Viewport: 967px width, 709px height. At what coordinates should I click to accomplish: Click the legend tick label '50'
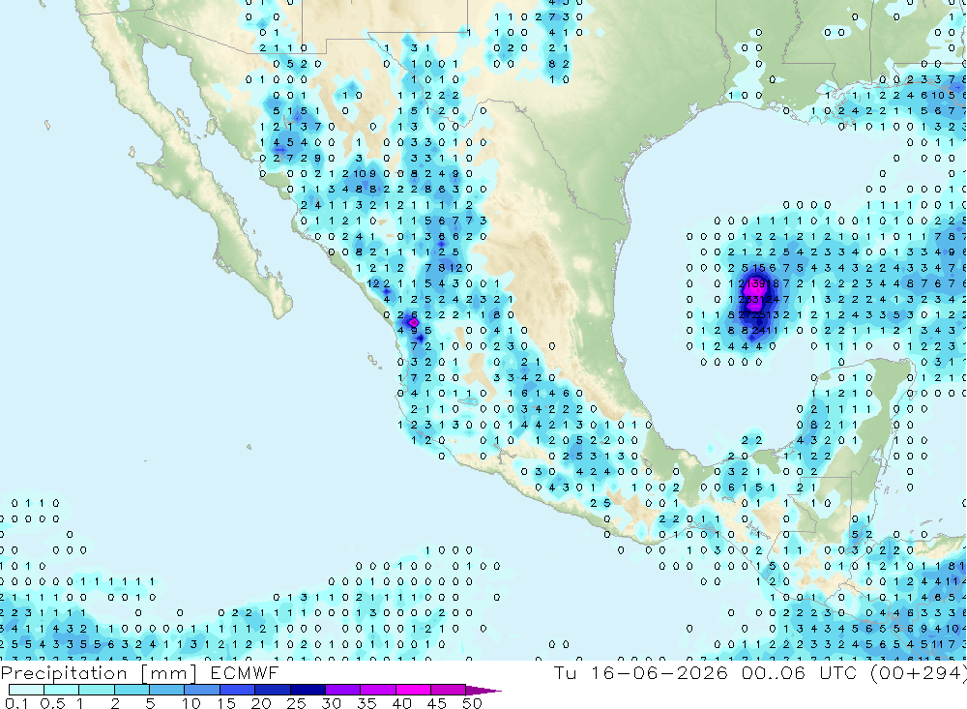[472, 703]
